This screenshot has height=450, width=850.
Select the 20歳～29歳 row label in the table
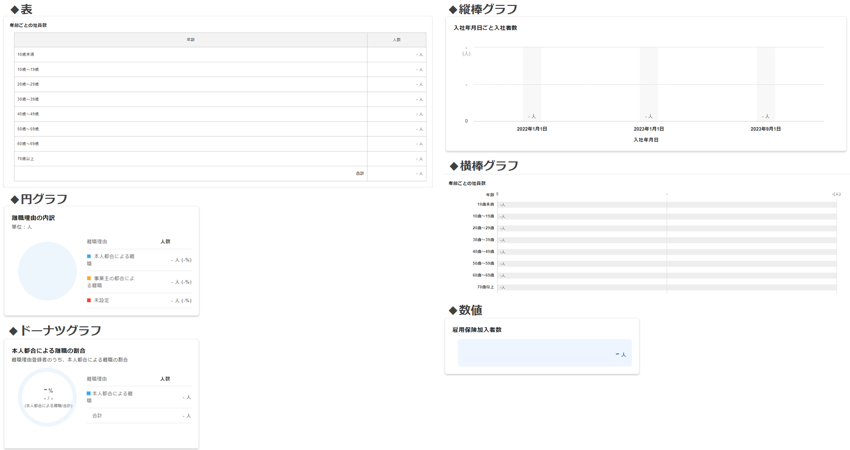[28, 84]
